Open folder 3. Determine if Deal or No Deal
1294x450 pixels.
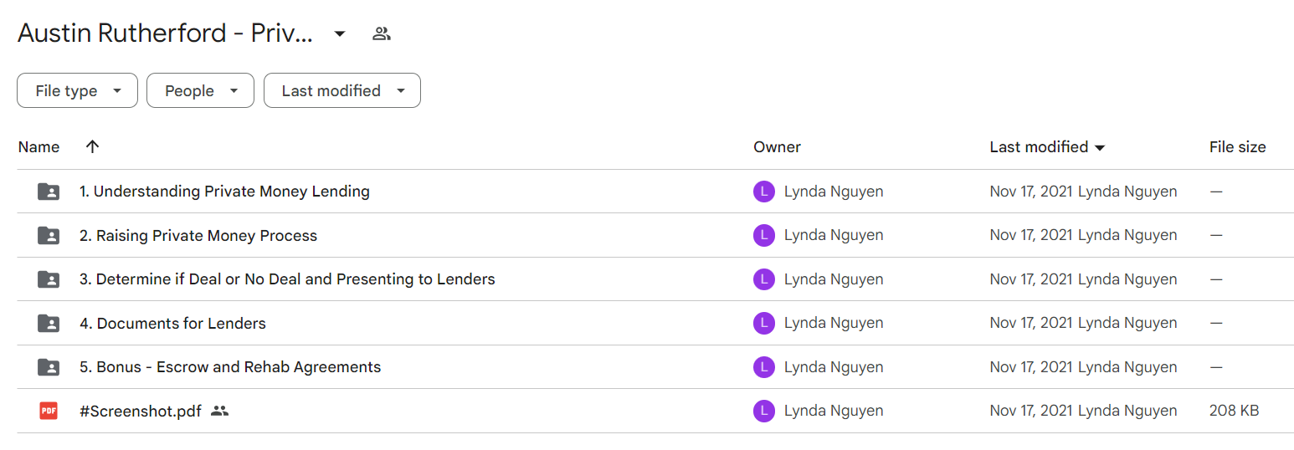point(287,279)
